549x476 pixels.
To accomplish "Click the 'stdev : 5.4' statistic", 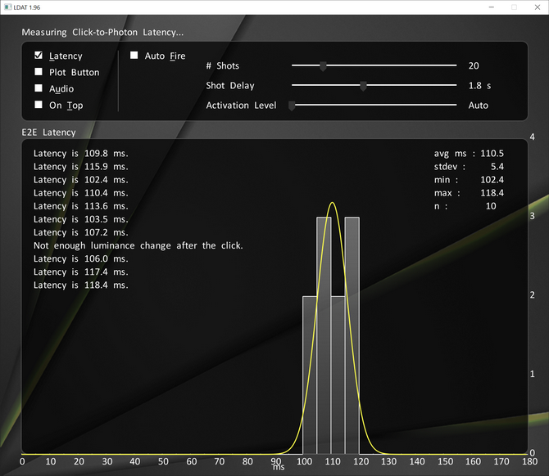I will click(469, 167).
